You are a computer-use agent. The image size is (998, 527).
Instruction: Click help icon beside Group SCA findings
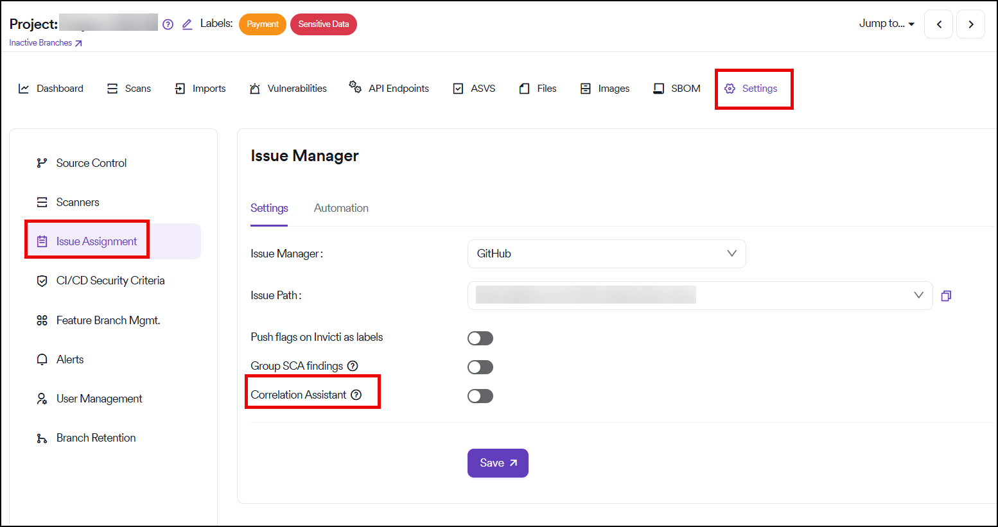click(x=353, y=366)
